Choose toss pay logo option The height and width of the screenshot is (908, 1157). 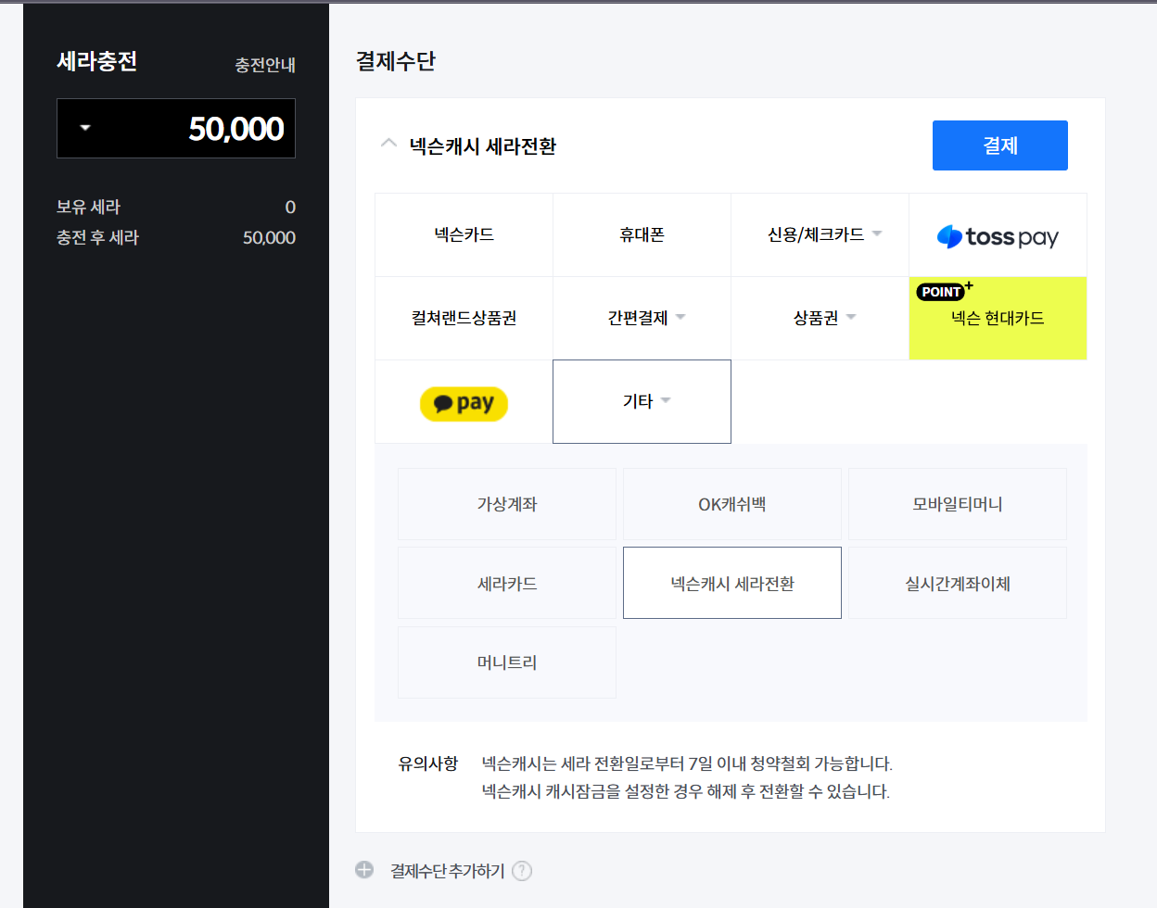pyautogui.click(x=998, y=236)
